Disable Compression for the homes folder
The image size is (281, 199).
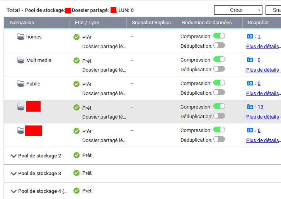(x=219, y=36)
